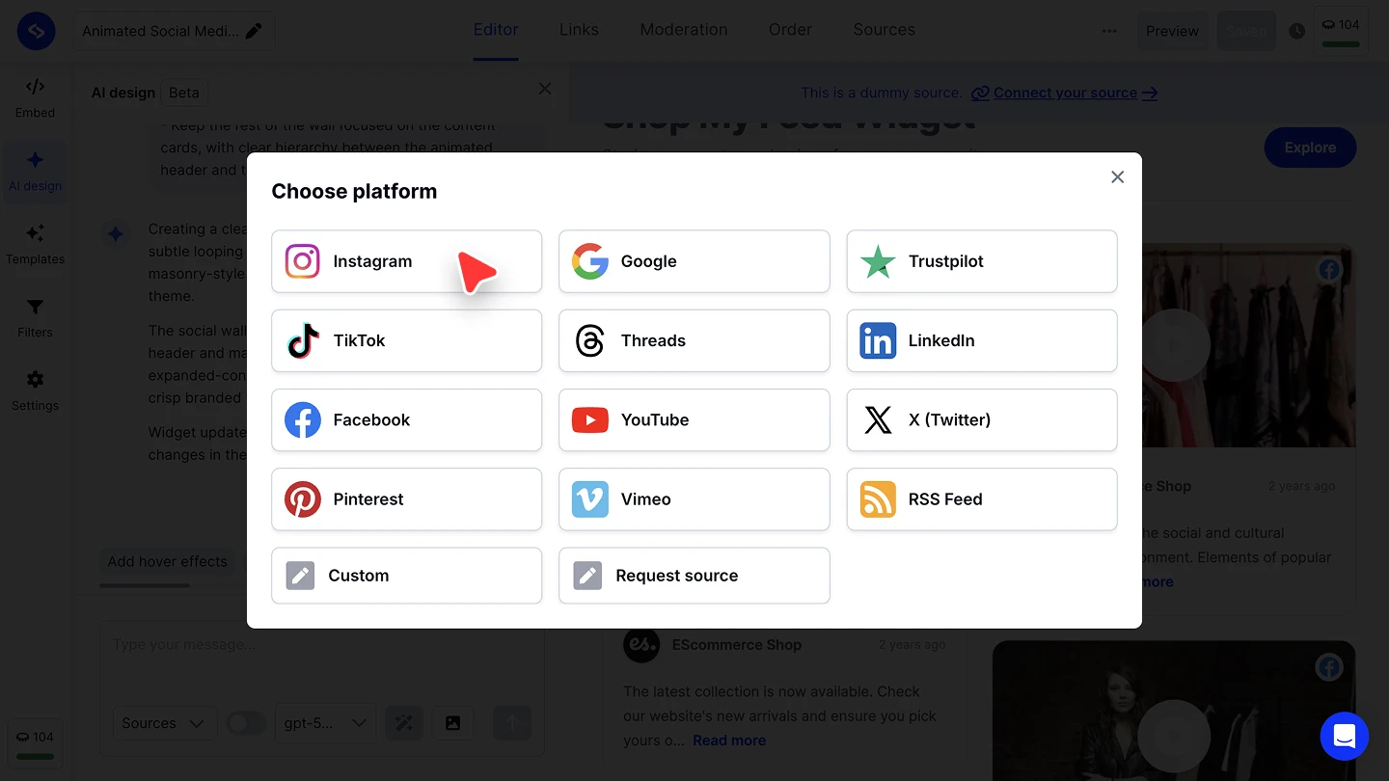Open the Settings sidebar section
This screenshot has width=1389, height=781.
tap(35, 390)
